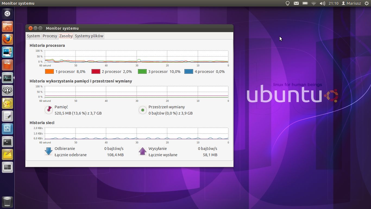Open the battery indicator menu

coord(305,3)
